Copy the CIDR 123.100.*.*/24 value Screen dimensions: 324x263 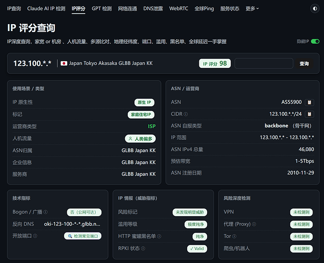[x=309, y=114]
